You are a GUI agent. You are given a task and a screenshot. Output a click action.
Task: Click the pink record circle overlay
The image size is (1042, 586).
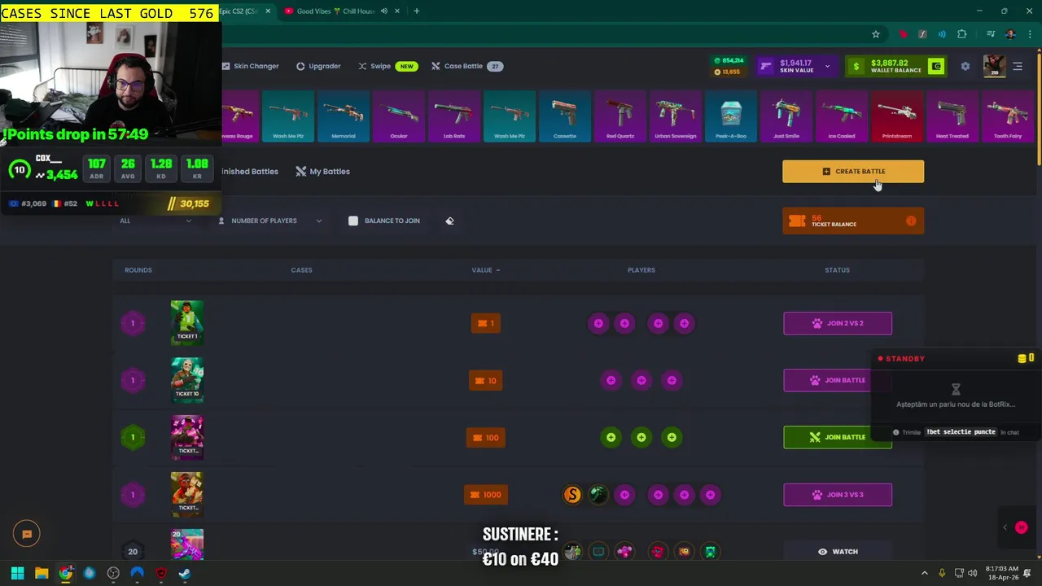pyautogui.click(x=1022, y=527)
